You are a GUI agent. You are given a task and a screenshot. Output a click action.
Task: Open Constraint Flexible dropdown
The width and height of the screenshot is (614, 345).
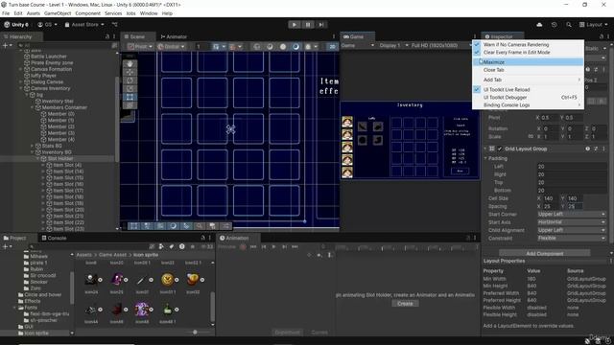(572, 238)
